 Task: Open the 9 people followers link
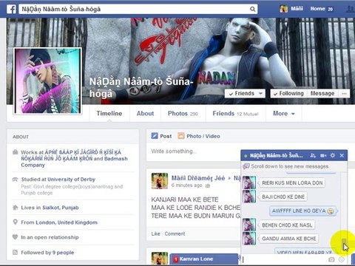(63, 253)
